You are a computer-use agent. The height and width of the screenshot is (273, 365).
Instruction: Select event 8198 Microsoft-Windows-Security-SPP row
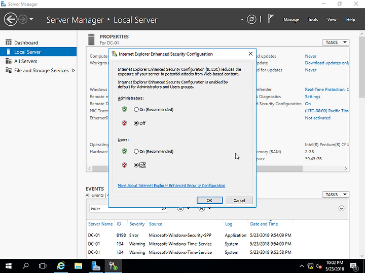[217, 235]
